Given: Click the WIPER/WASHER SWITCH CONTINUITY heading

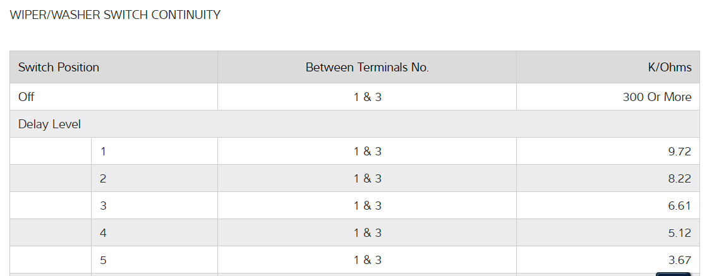Looking at the screenshot, I should [116, 15].
